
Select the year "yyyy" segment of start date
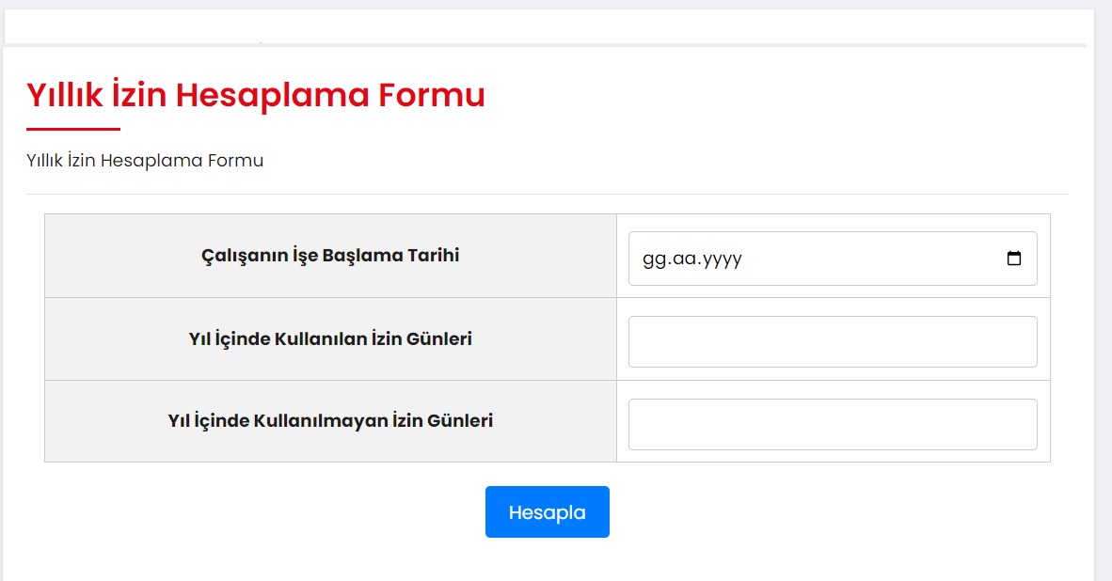pyautogui.click(x=723, y=259)
